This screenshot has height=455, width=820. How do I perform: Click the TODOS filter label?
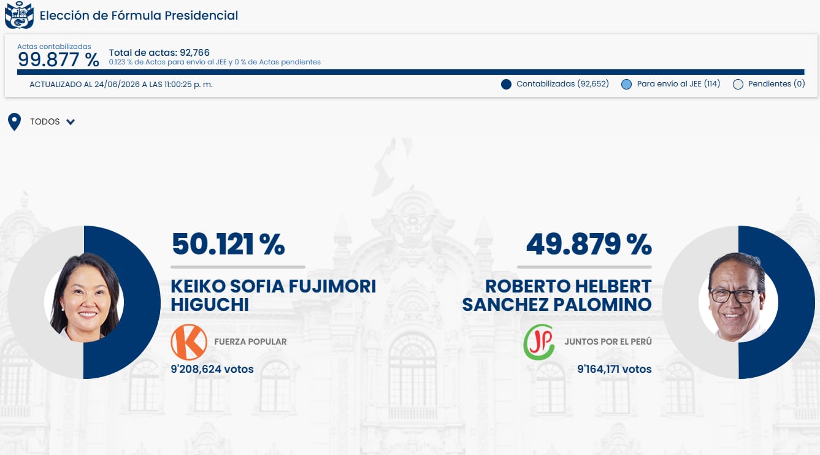[45, 122]
